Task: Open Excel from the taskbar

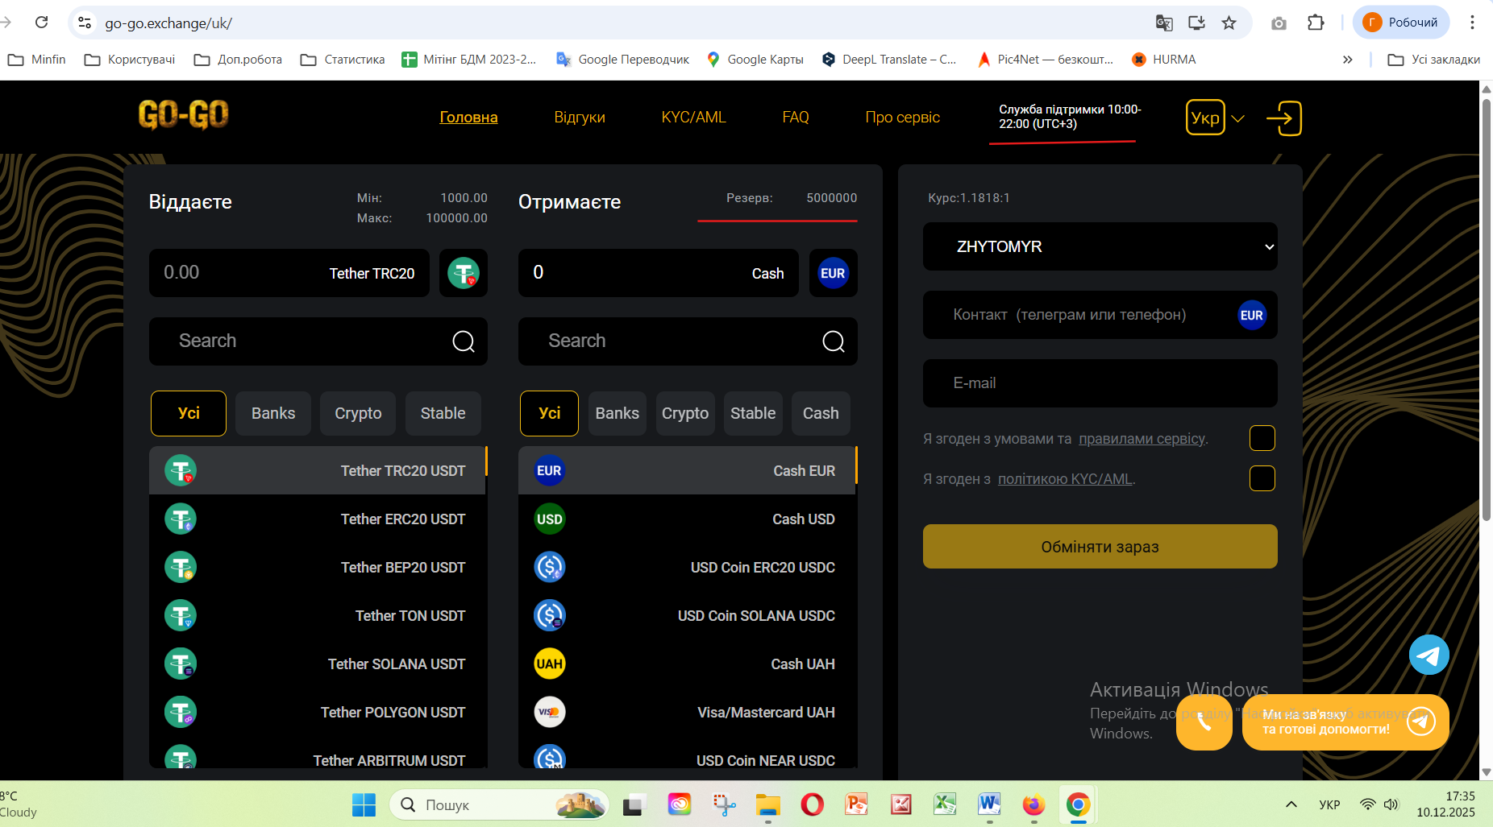Action: 945,804
